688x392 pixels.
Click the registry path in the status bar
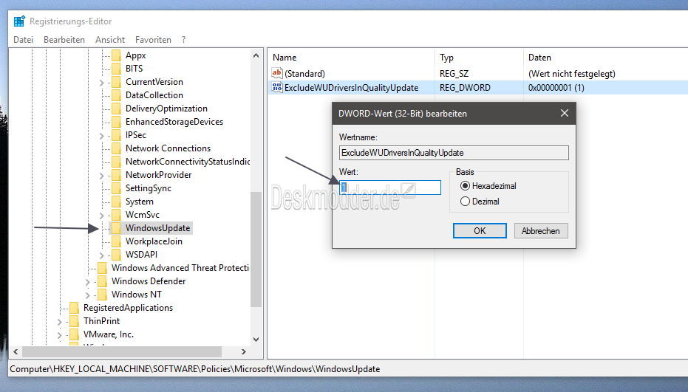click(x=195, y=369)
